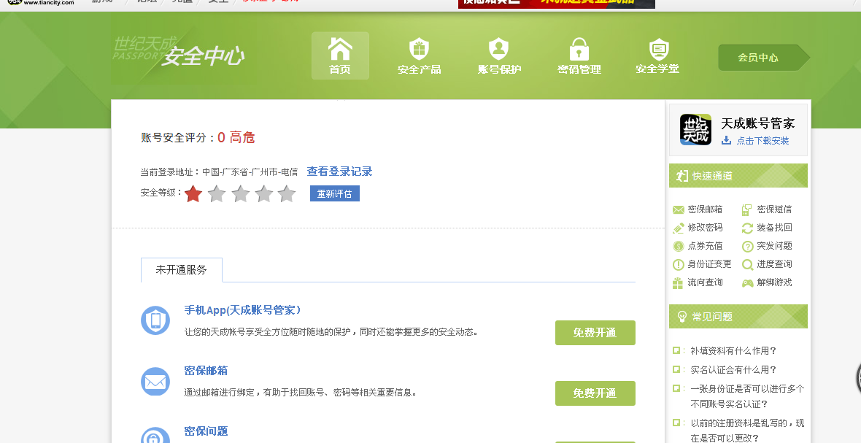Click the 账号安全评分 0 高危 score text
The height and width of the screenshot is (443, 861).
click(x=198, y=137)
